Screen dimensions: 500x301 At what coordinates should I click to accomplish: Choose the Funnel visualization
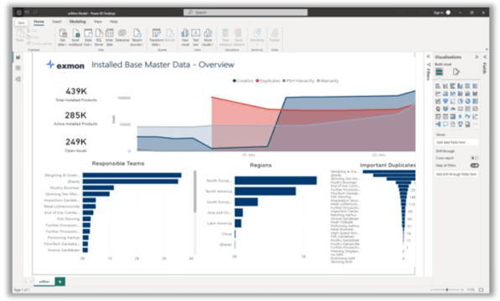(446, 101)
